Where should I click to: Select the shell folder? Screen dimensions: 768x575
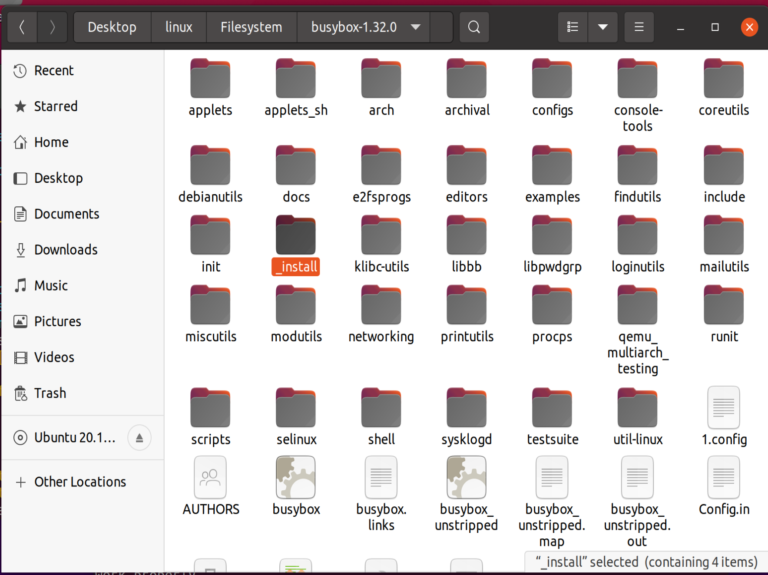click(381, 417)
